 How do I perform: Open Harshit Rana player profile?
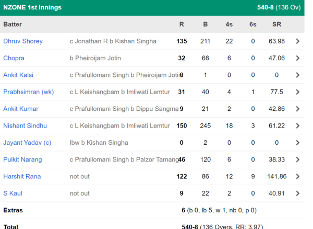pos(21,177)
